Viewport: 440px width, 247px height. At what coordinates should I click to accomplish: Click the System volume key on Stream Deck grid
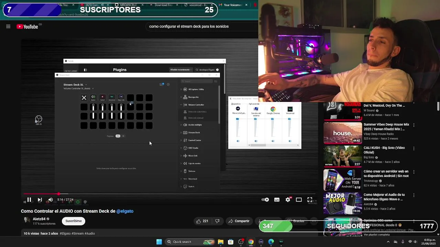[x=93, y=98]
